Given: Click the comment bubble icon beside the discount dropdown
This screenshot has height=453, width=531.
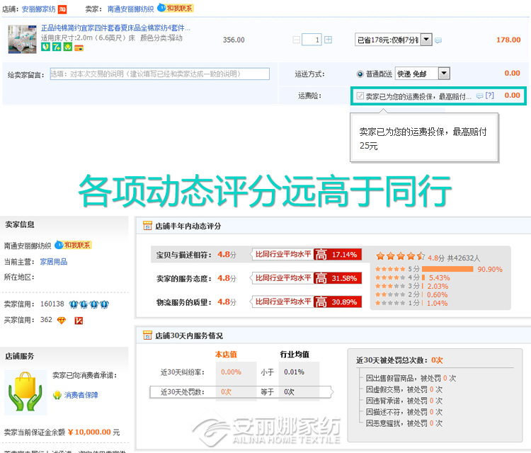Looking at the screenshot, I should click(438, 40).
